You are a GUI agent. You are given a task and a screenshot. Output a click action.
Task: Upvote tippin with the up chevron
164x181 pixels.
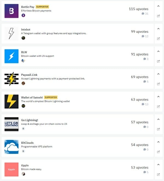click(158, 164)
